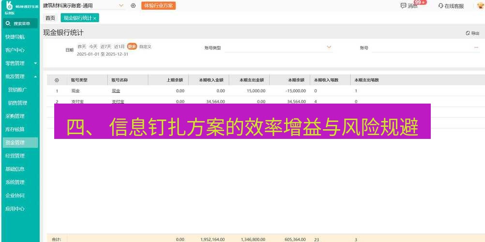Switch to the 首页 tab

click(50, 18)
